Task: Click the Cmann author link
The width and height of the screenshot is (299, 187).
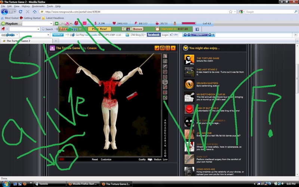Action: click(x=92, y=48)
